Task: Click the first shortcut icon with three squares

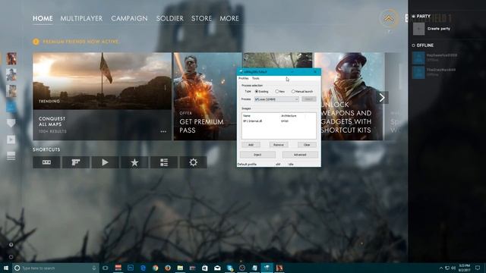Action: click(x=46, y=162)
